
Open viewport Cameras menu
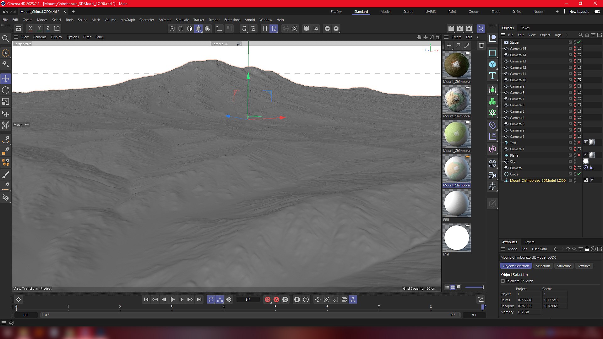click(40, 37)
